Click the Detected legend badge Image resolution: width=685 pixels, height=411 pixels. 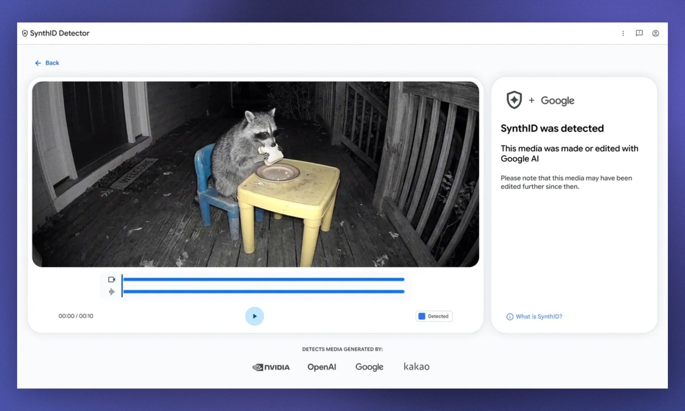coord(434,316)
